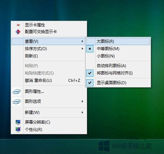Click the 显示卡属性 red icon
Viewport: 164px width, 154px height.
(x=18, y=25)
